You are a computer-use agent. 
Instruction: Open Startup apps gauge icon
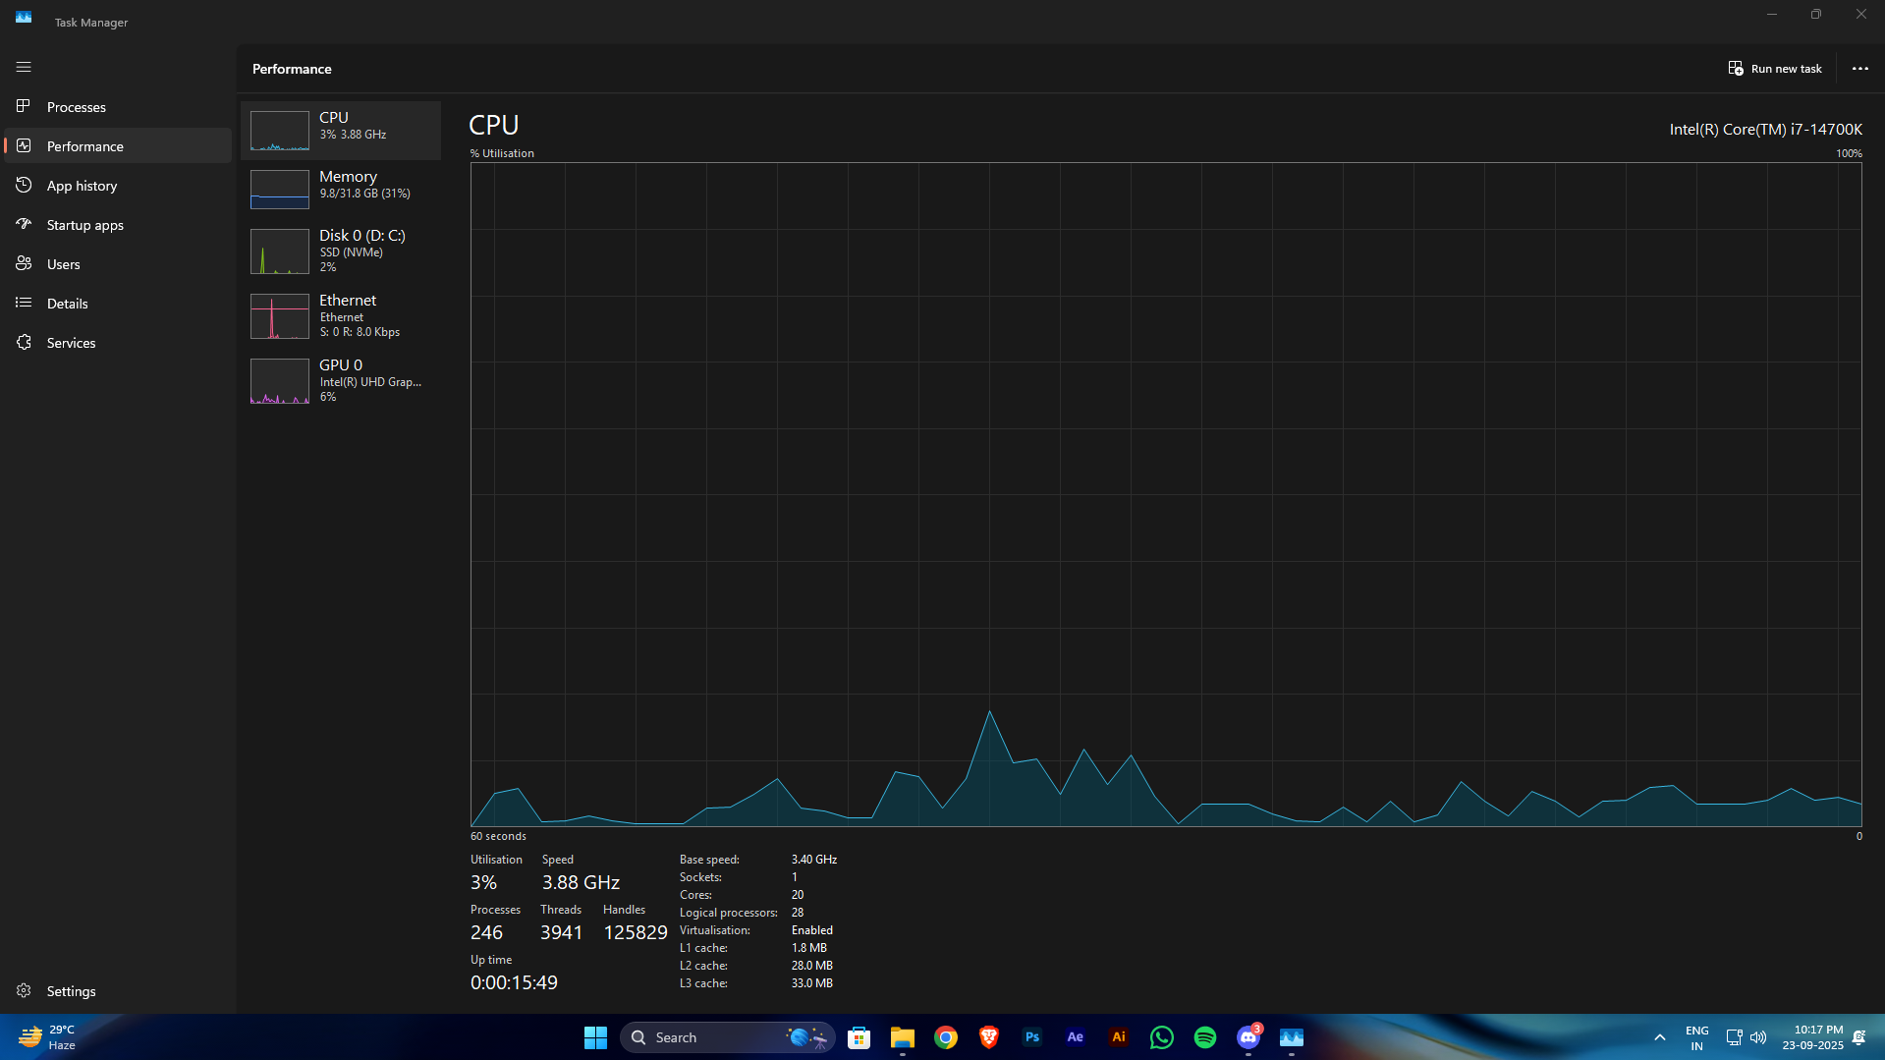[x=24, y=224]
